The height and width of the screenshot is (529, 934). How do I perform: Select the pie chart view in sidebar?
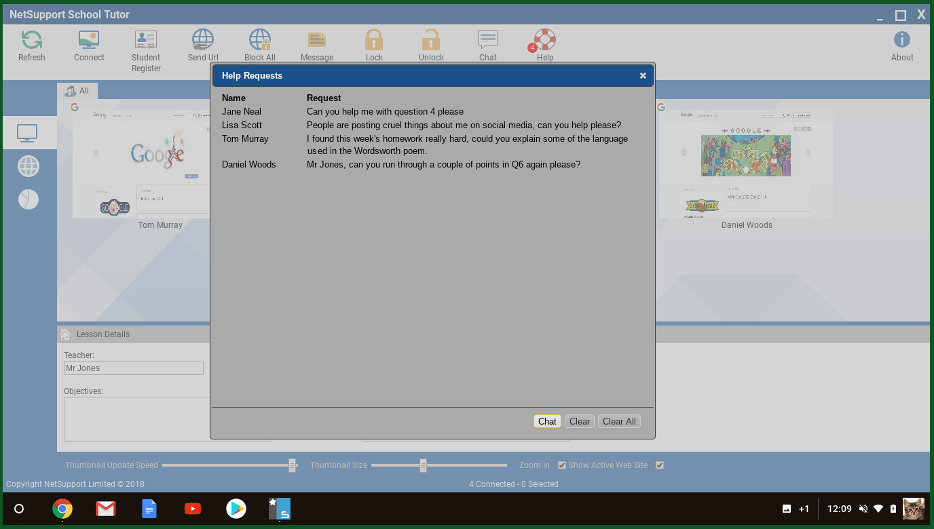(x=29, y=199)
